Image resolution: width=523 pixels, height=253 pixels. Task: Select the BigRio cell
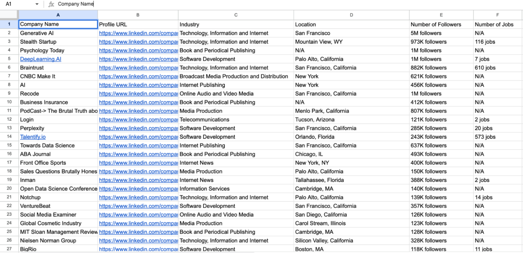tap(58, 249)
